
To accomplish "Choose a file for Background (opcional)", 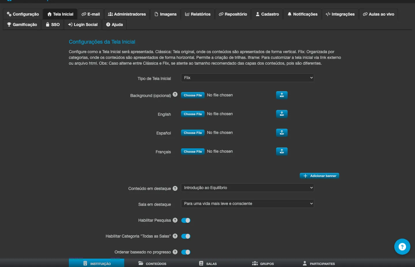I will [193, 95].
